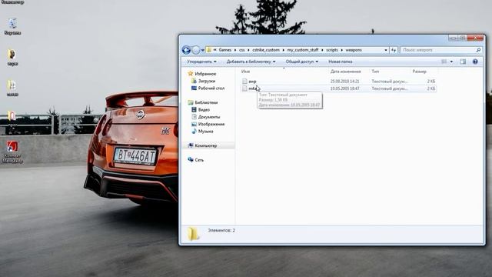Image resolution: width=492 pixels, height=277 pixels.
Task: Change the view with the view icon
Action: click(x=444, y=62)
